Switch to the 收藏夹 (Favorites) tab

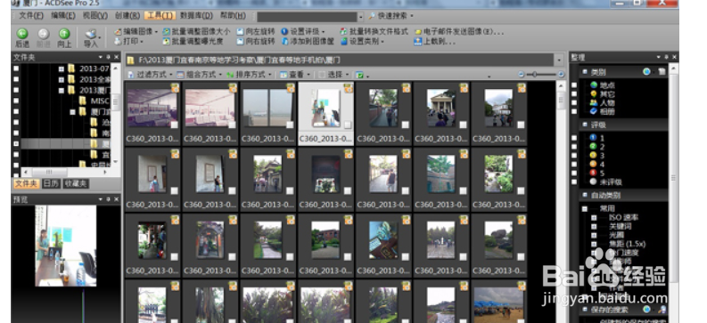75,183
